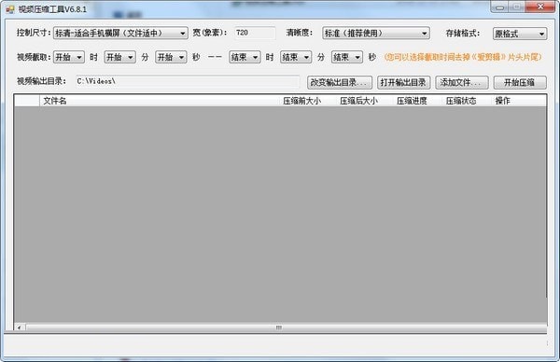Click the output directory field C:\Videos\

click(188, 81)
